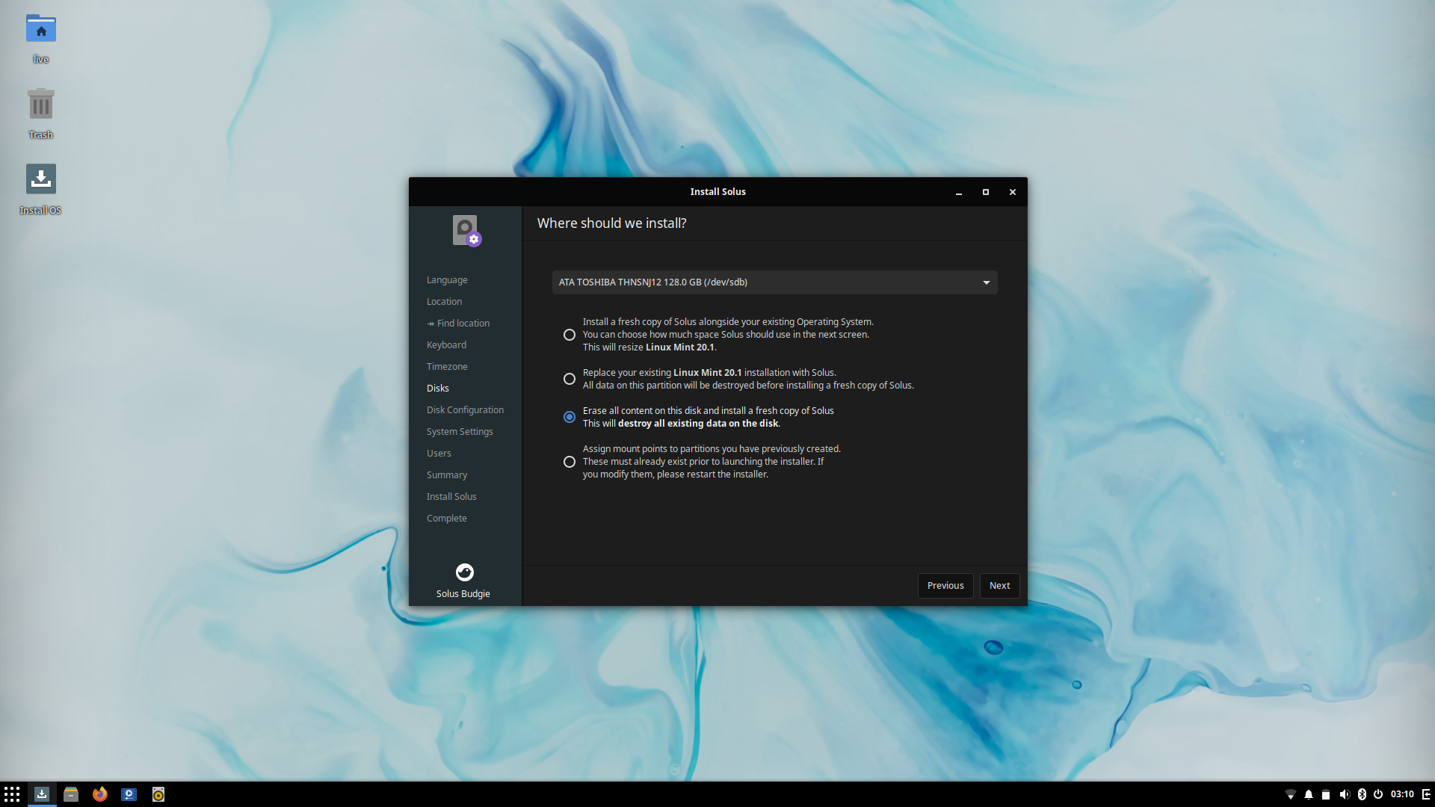Viewport: 1435px width, 807px height.
Task: Open the Budgie applications menu grid
Action: [x=12, y=794]
